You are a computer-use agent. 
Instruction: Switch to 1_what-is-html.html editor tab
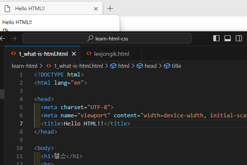click(42, 54)
